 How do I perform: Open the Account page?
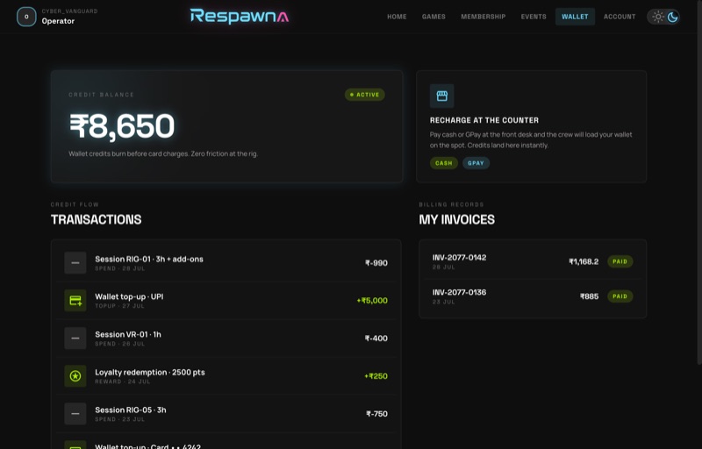click(620, 17)
